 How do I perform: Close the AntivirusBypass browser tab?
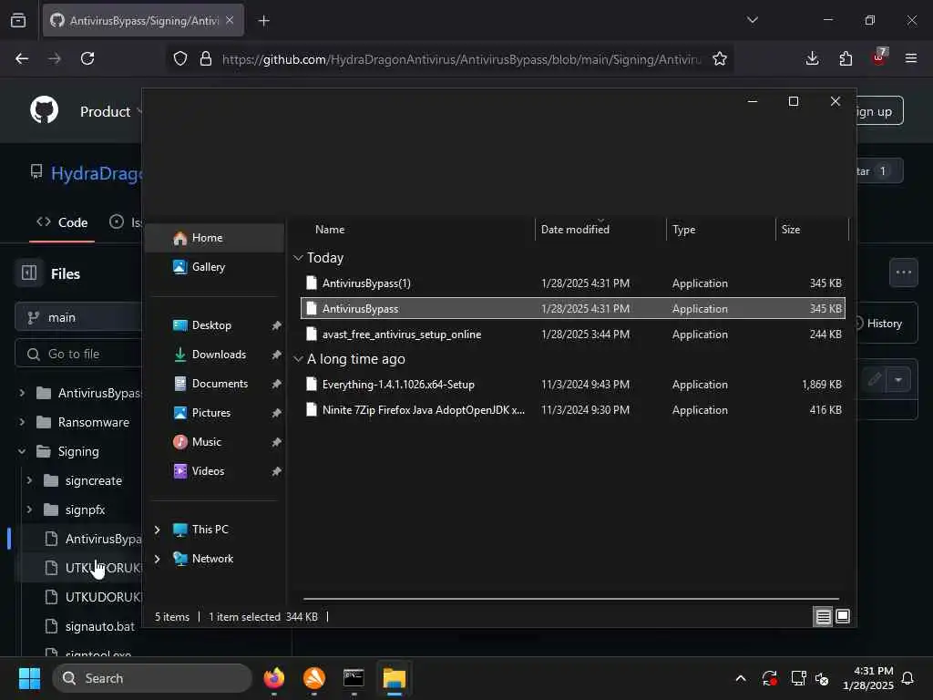(230, 20)
